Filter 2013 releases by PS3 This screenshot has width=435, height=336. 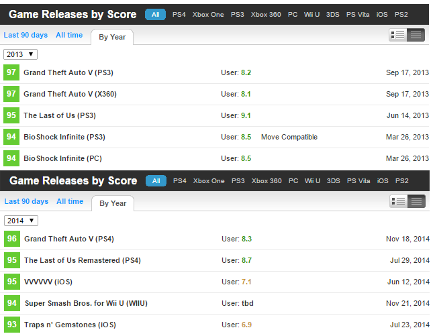point(238,14)
